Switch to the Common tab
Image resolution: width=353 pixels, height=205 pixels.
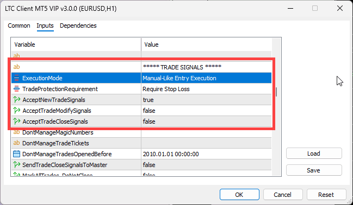(x=19, y=25)
